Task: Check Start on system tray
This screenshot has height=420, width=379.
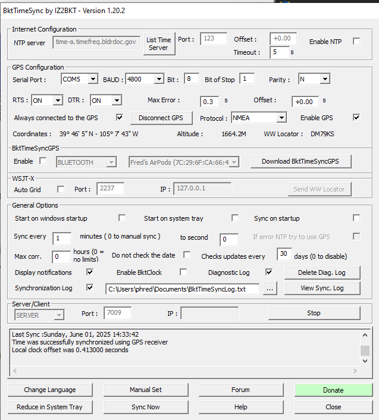Action: [235, 218]
